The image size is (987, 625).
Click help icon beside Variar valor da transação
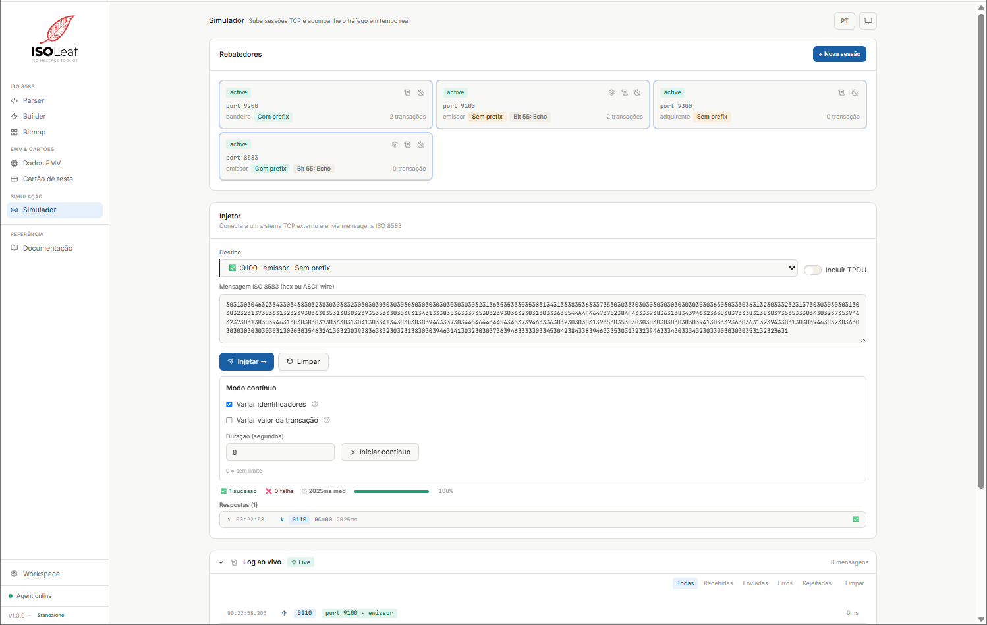click(327, 420)
